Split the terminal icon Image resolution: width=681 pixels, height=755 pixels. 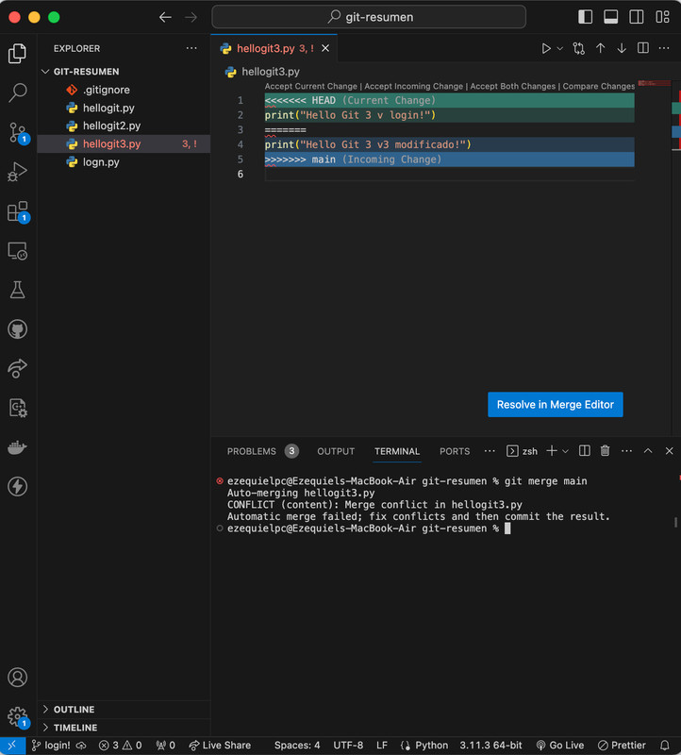pos(584,451)
